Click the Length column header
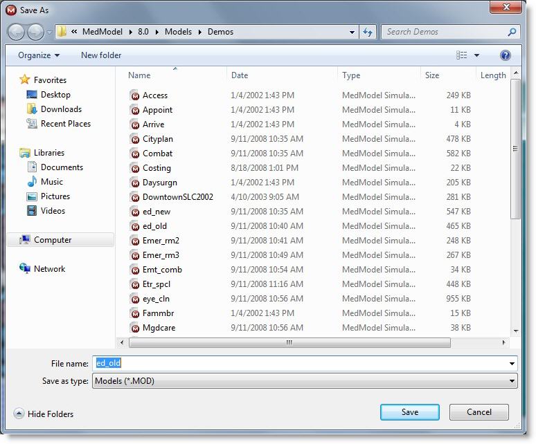This screenshot has height=444, width=536. point(493,75)
